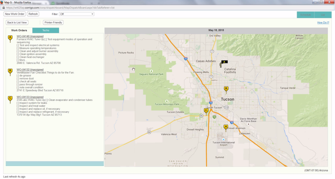
Task: Go to the List tab
Action: (x=322, y=15)
